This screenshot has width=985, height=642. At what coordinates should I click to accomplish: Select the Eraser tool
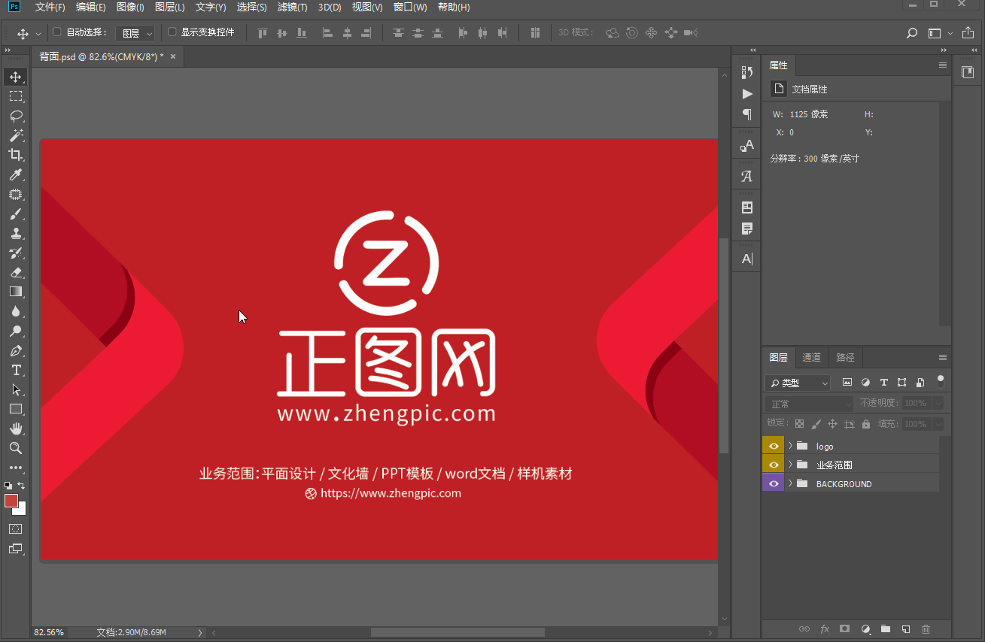[x=16, y=272]
